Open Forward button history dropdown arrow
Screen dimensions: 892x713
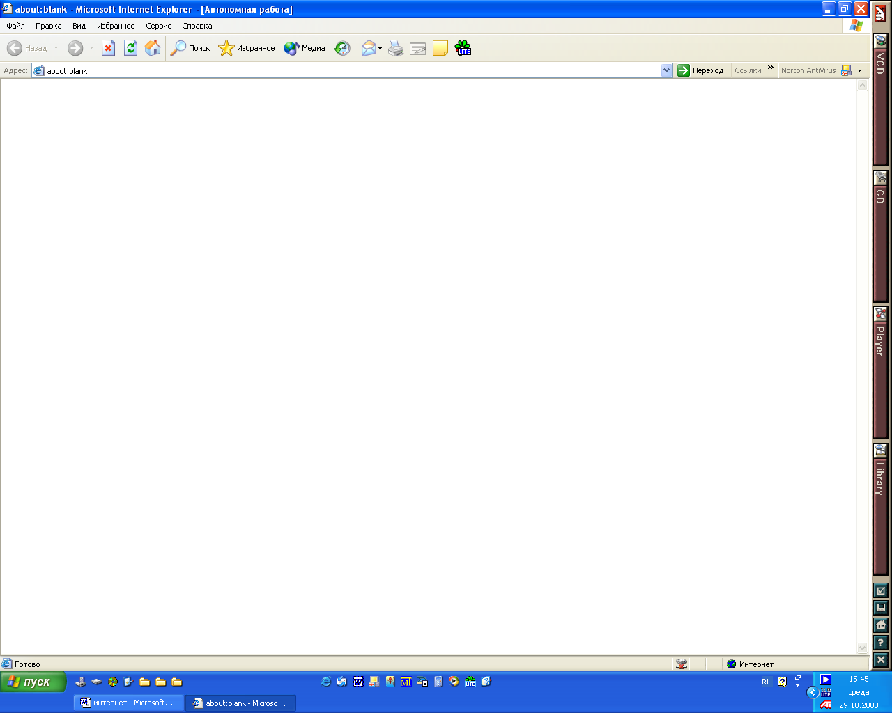91,48
